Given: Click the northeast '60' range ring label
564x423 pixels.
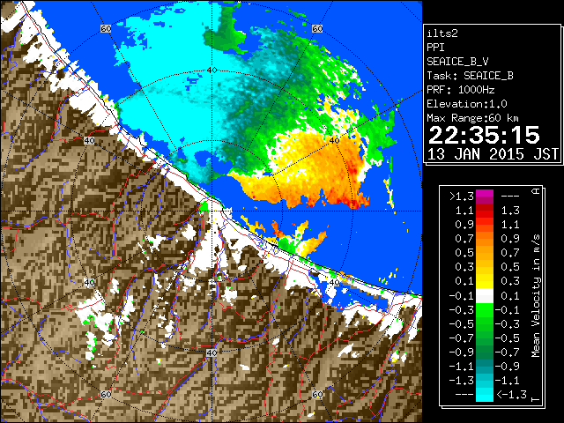Looking at the screenshot, I should [317, 29].
